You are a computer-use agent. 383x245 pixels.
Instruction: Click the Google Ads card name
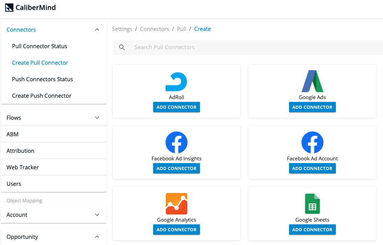pyautogui.click(x=312, y=97)
